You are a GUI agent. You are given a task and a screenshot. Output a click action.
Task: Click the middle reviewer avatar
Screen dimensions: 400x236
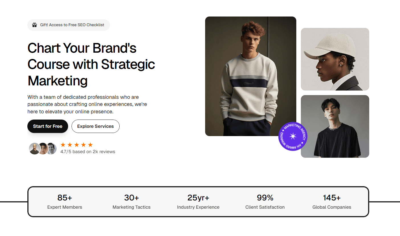coord(43,149)
